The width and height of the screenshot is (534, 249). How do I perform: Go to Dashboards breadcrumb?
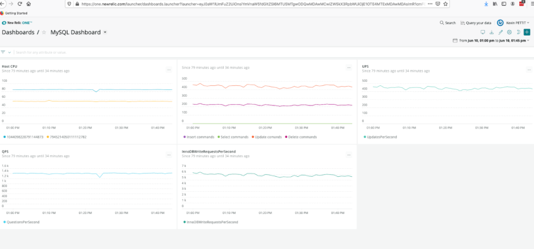[x=18, y=32]
